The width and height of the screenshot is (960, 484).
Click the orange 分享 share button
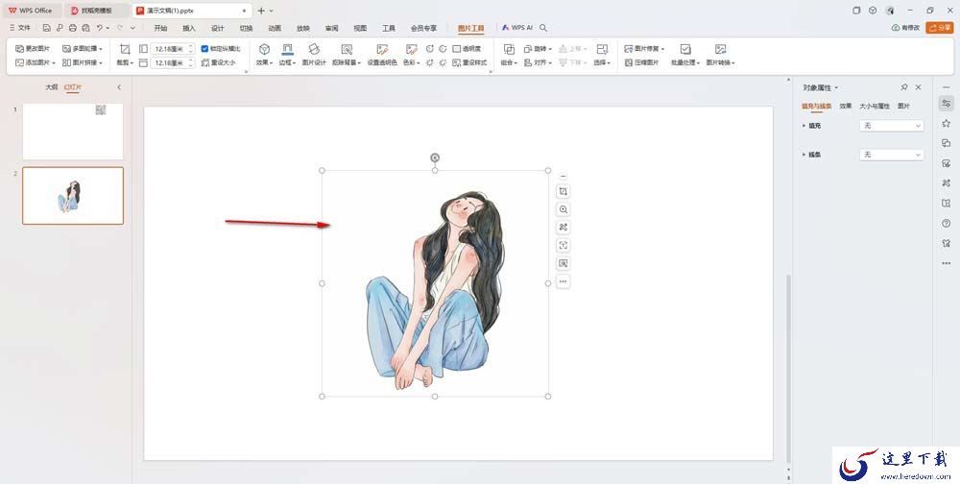pos(940,28)
